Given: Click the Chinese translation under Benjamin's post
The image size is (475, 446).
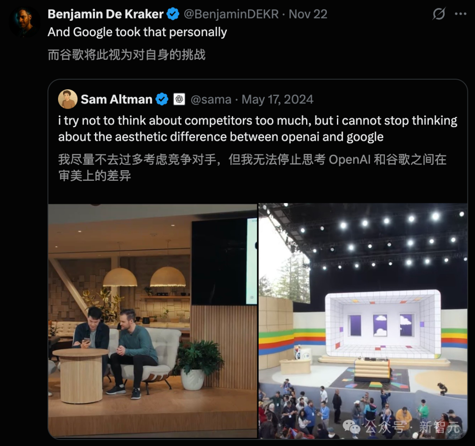Looking at the screenshot, I should [x=127, y=55].
